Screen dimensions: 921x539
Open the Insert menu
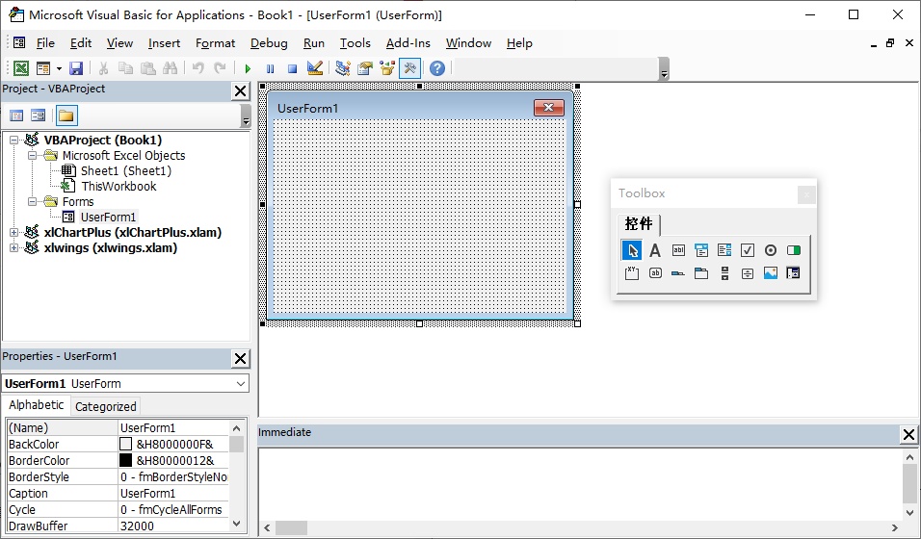(x=164, y=43)
